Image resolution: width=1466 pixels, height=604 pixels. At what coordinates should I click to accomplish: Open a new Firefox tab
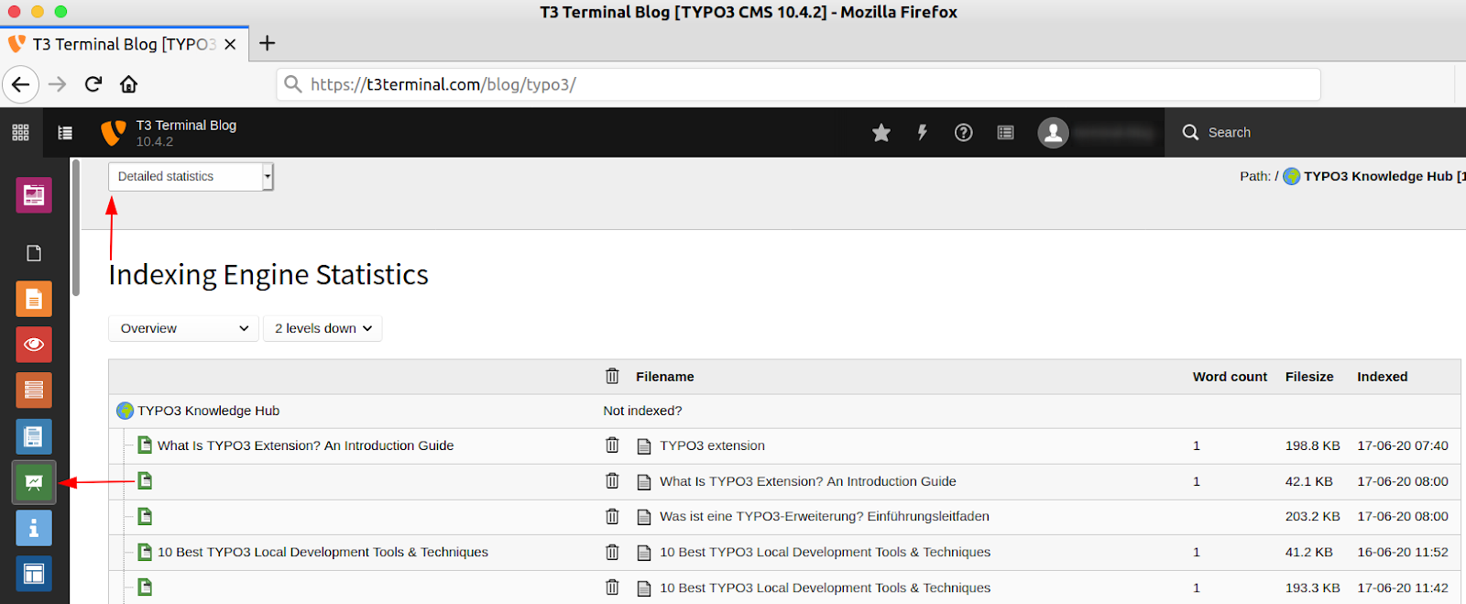click(x=267, y=43)
